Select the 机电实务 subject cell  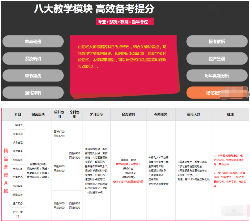[18, 160]
